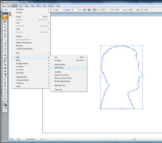
Task: Select the Type tool
Action: point(5,37)
